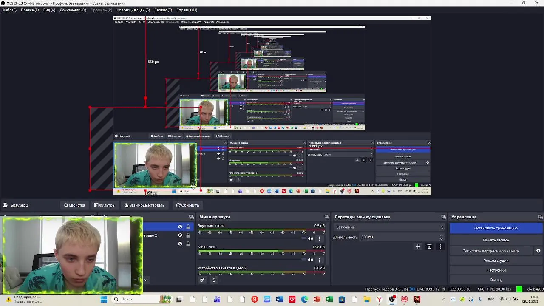Open Microsoft Edge from the taskbar

point(304,299)
